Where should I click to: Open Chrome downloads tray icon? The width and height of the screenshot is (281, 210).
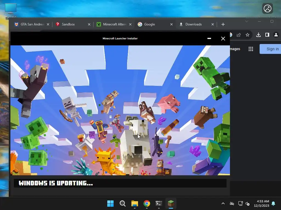[x=258, y=35]
